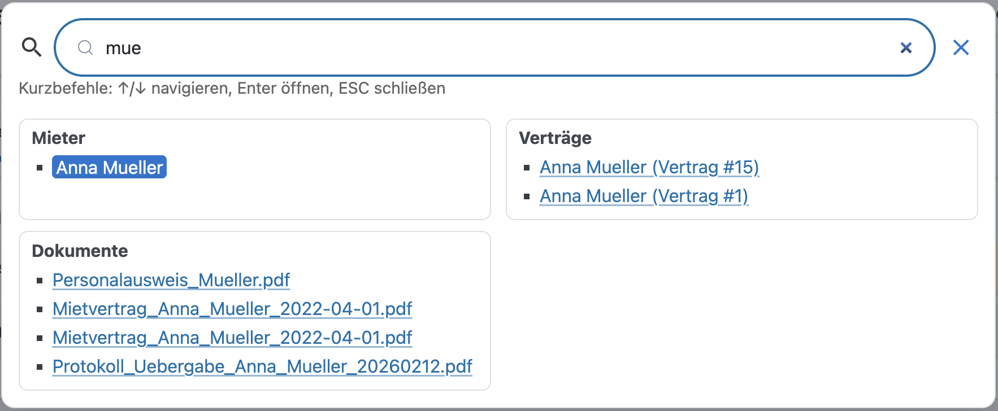Click the bullet icon next to Personalausweis_Mueller.pdf
The height and width of the screenshot is (411, 998).
tap(39, 281)
